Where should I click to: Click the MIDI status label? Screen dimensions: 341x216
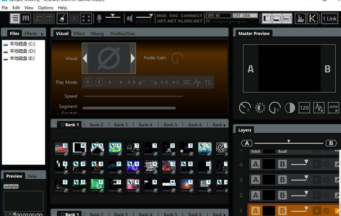(162, 16)
